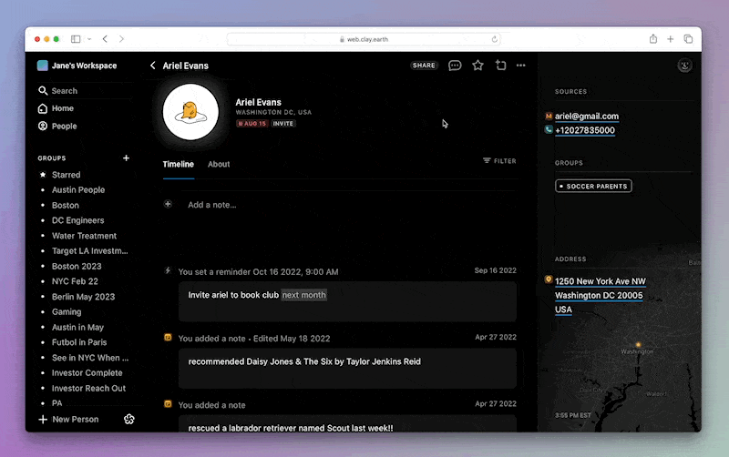Star Ariel Evans' contact

tap(477, 66)
